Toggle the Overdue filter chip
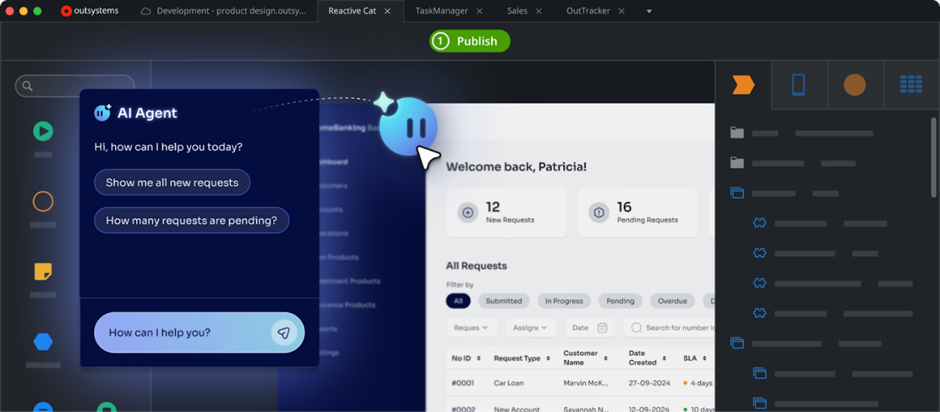940x412 pixels. click(x=672, y=301)
